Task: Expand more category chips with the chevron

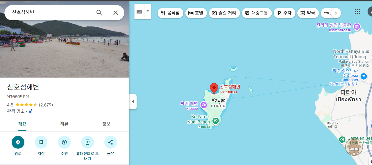Action: [336, 13]
